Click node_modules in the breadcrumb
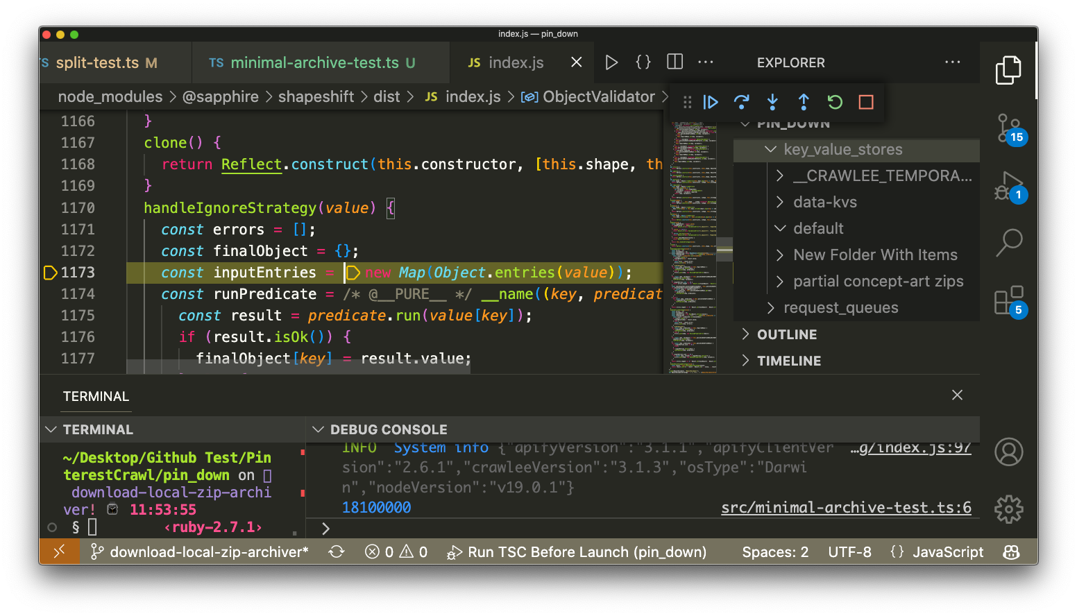The width and height of the screenshot is (1077, 616). (x=110, y=96)
